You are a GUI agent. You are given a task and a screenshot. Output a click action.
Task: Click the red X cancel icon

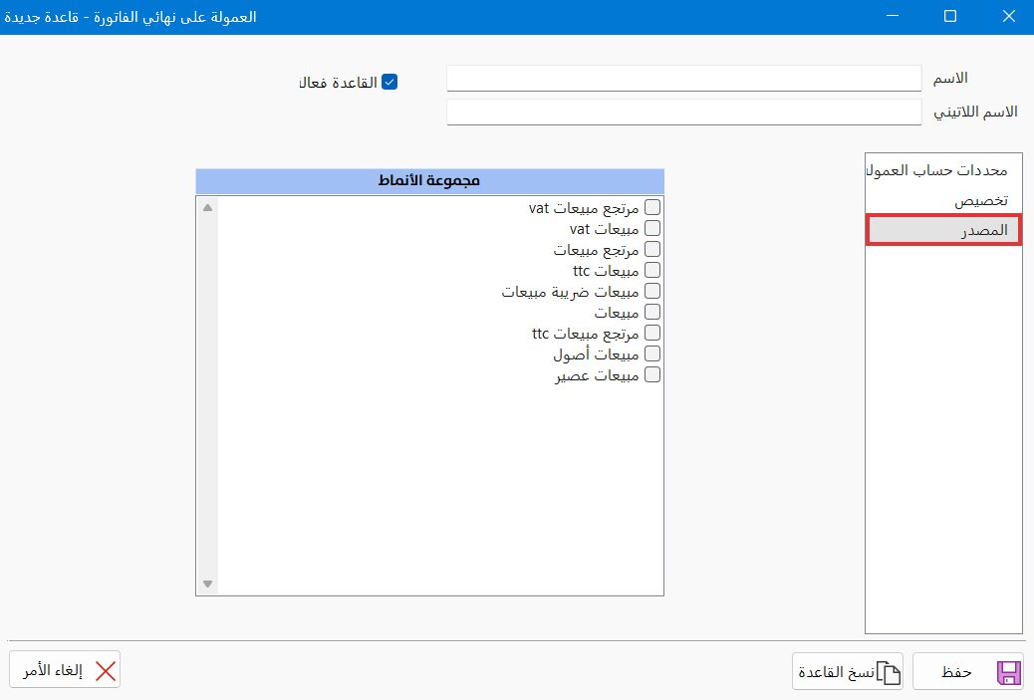click(x=106, y=671)
